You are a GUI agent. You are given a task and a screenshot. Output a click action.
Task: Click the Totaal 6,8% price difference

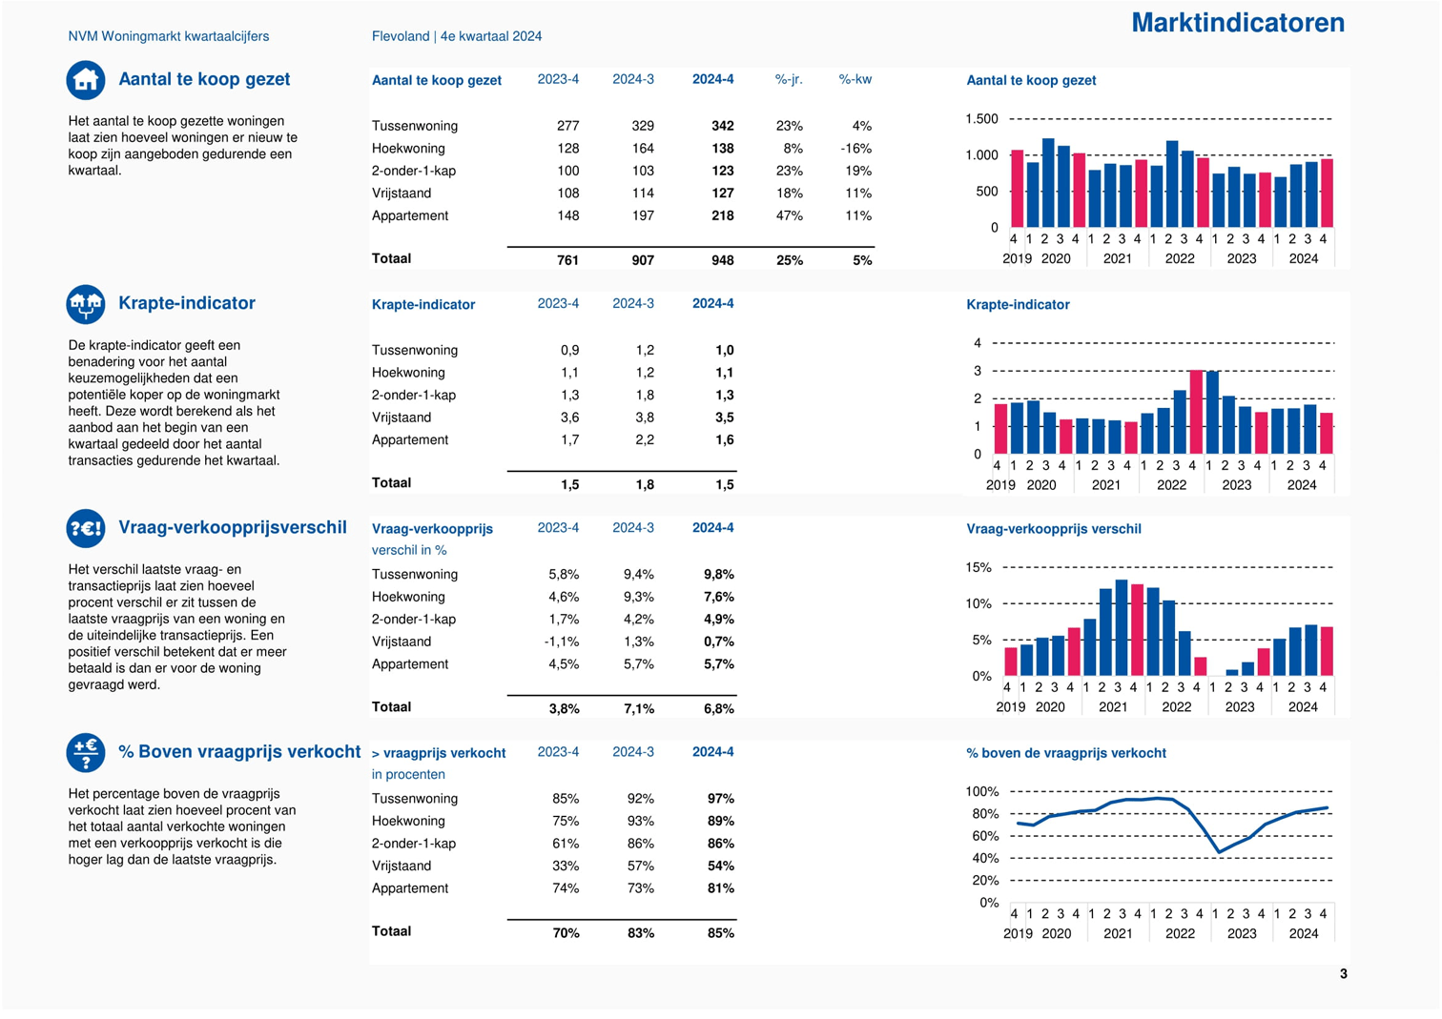[719, 709]
